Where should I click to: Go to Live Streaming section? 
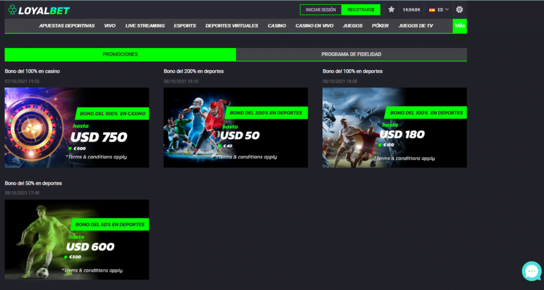(145, 26)
